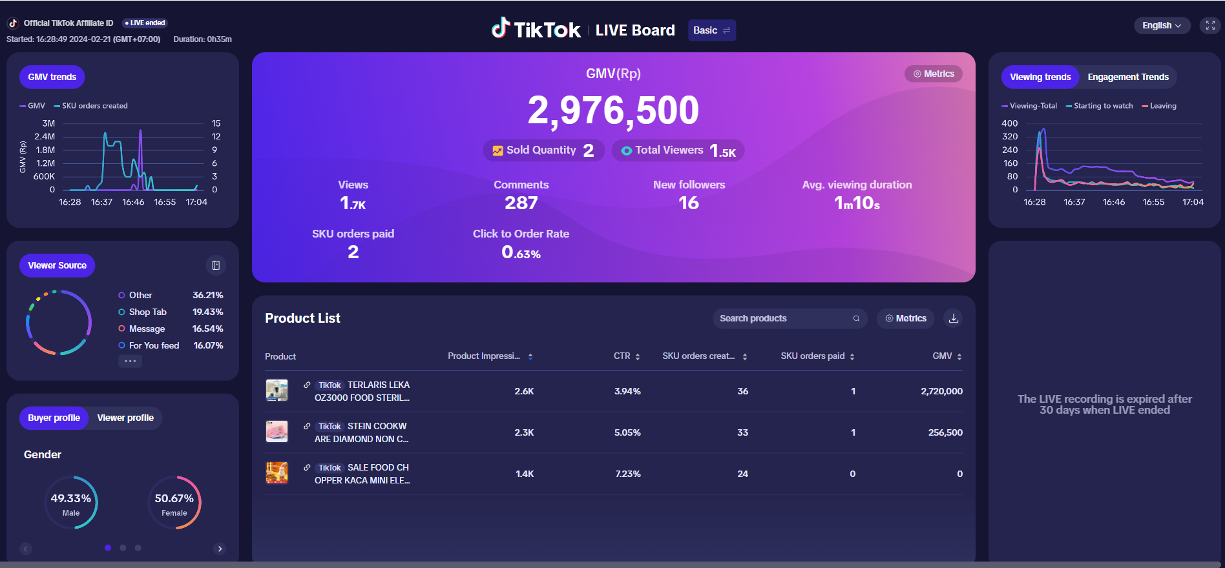Screen dimensions: 1225x568
Task: Open Metrics button in GMV panel
Action: [933, 74]
